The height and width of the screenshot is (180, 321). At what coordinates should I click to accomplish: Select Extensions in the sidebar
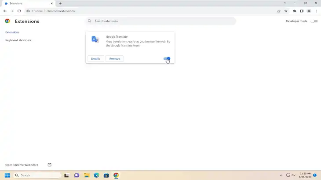[x=12, y=32]
